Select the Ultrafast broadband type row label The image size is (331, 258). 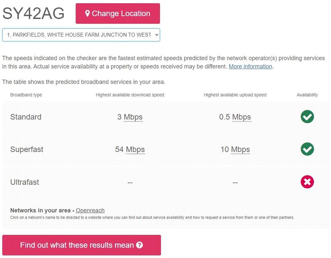(25, 182)
